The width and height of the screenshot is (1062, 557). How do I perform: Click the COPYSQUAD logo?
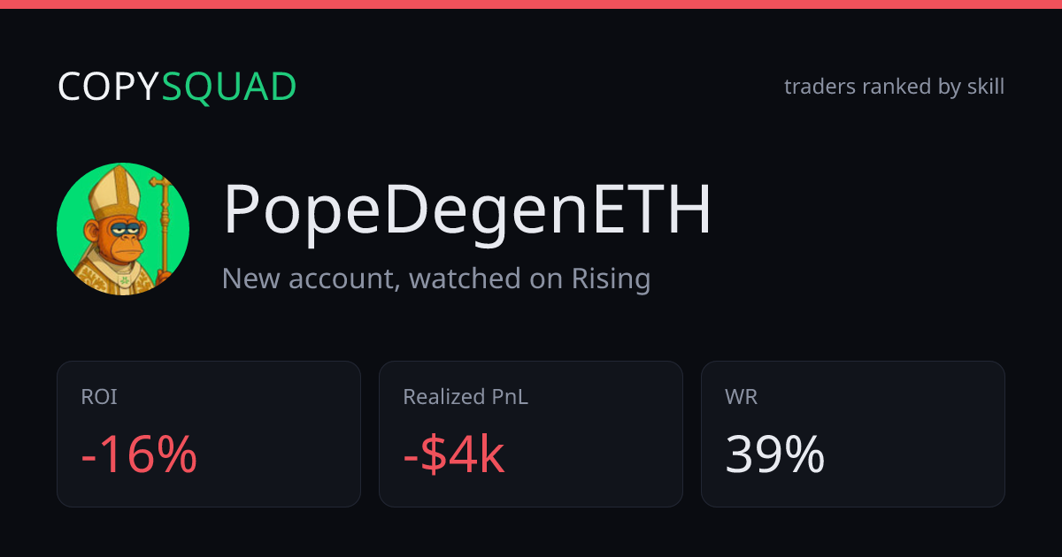177,87
